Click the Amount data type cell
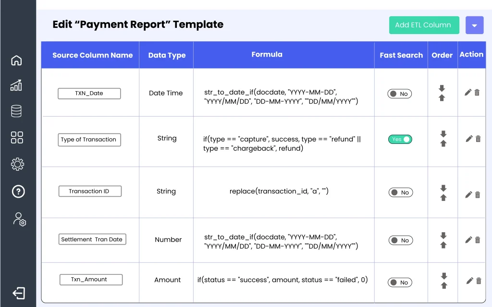This screenshot has height=307, width=492. (x=167, y=280)
